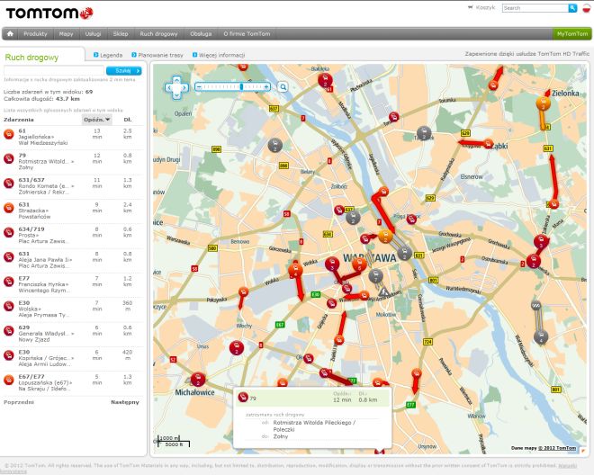Viewport: 594px width, 475px height.
Task: Click the map zoom slider handle
Action: click(241, 86)
